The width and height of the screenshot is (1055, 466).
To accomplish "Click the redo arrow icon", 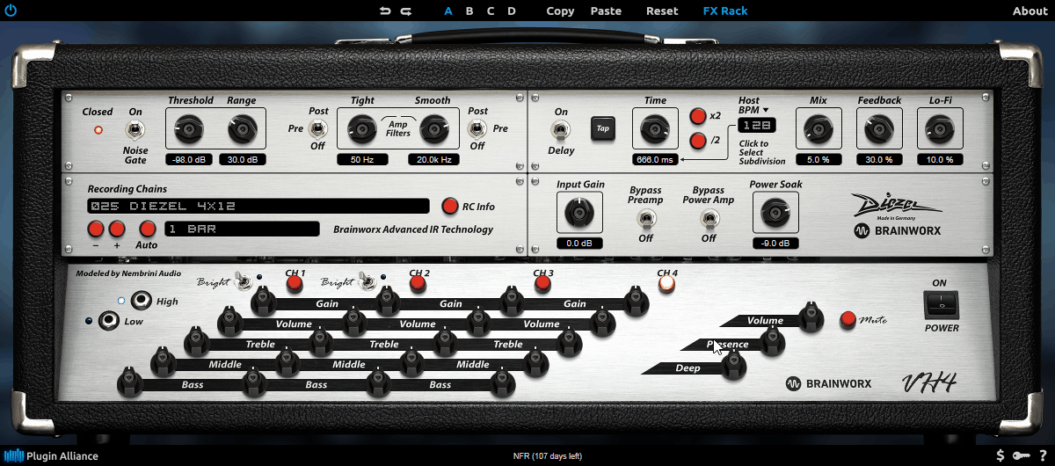I will pos(406,11).
